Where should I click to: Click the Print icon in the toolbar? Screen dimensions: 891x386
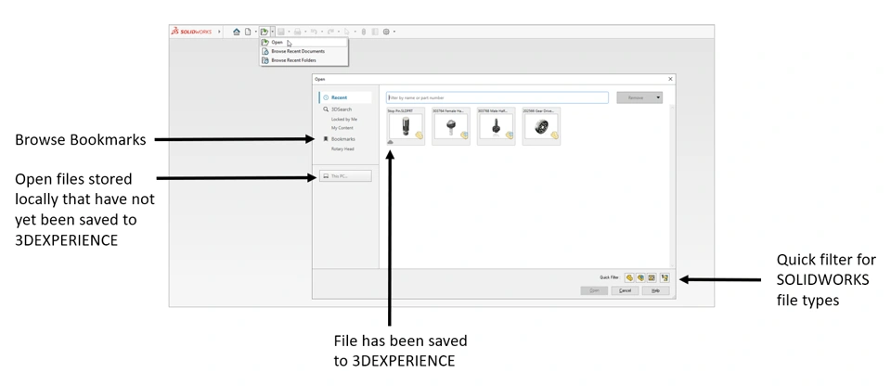(x=297, y=32)
